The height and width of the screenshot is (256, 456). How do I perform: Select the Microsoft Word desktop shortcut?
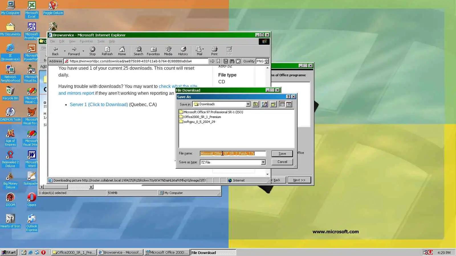[x=32, y=159]
